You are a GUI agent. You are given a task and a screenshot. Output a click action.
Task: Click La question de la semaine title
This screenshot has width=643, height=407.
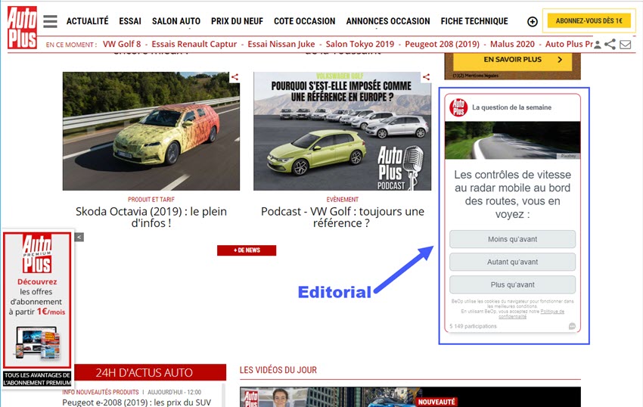[x=512, y=107]
